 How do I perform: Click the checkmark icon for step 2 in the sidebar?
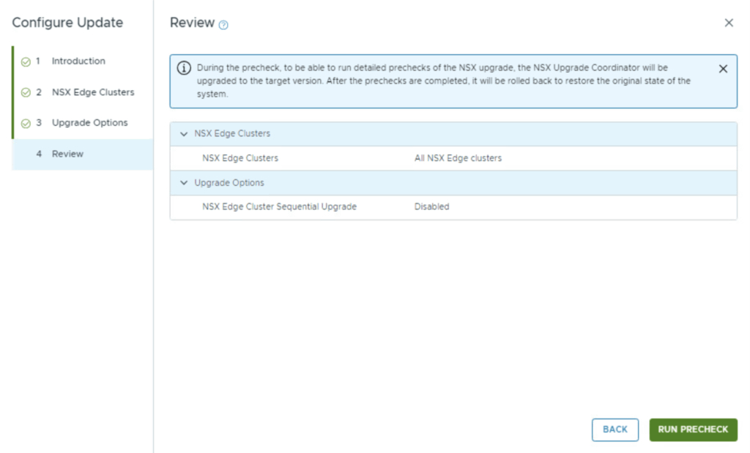[26, 93]
